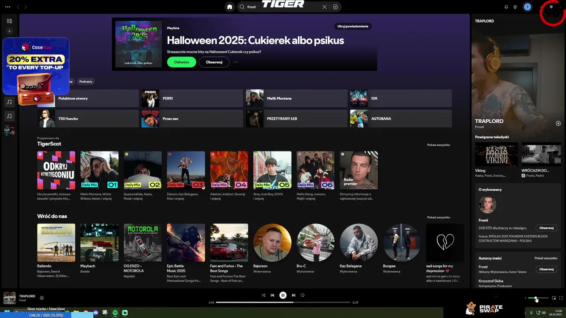Open the Daily Mix 01 cover

pos(99,170)
